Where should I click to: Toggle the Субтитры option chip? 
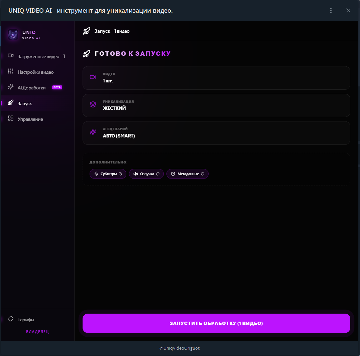coord(108,174)
